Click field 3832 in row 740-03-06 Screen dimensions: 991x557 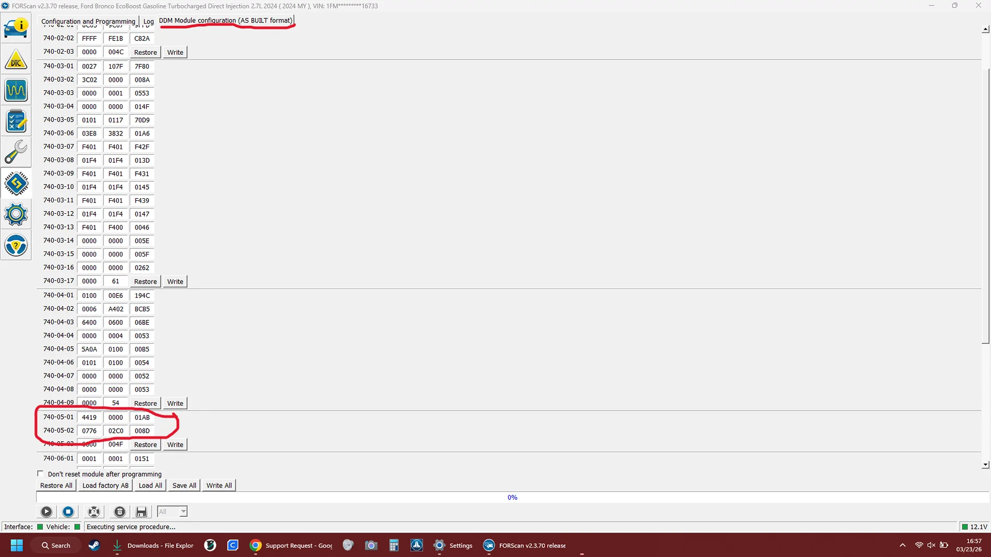(x=116, y=134)
